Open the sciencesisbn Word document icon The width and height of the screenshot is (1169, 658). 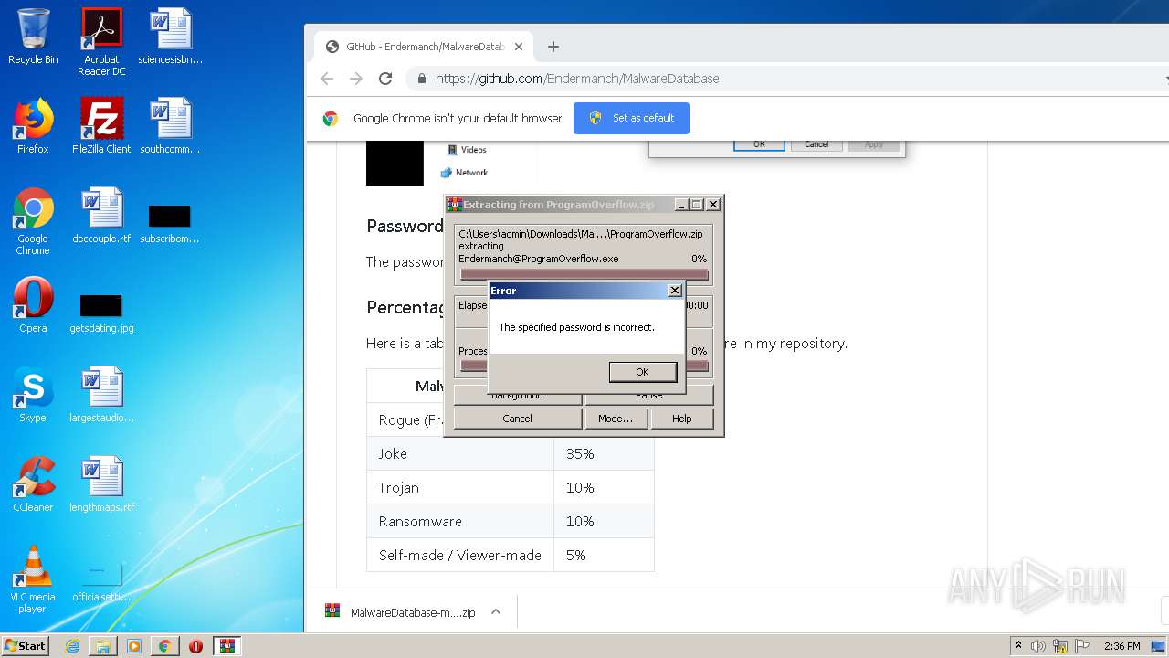tap(170, 37)
